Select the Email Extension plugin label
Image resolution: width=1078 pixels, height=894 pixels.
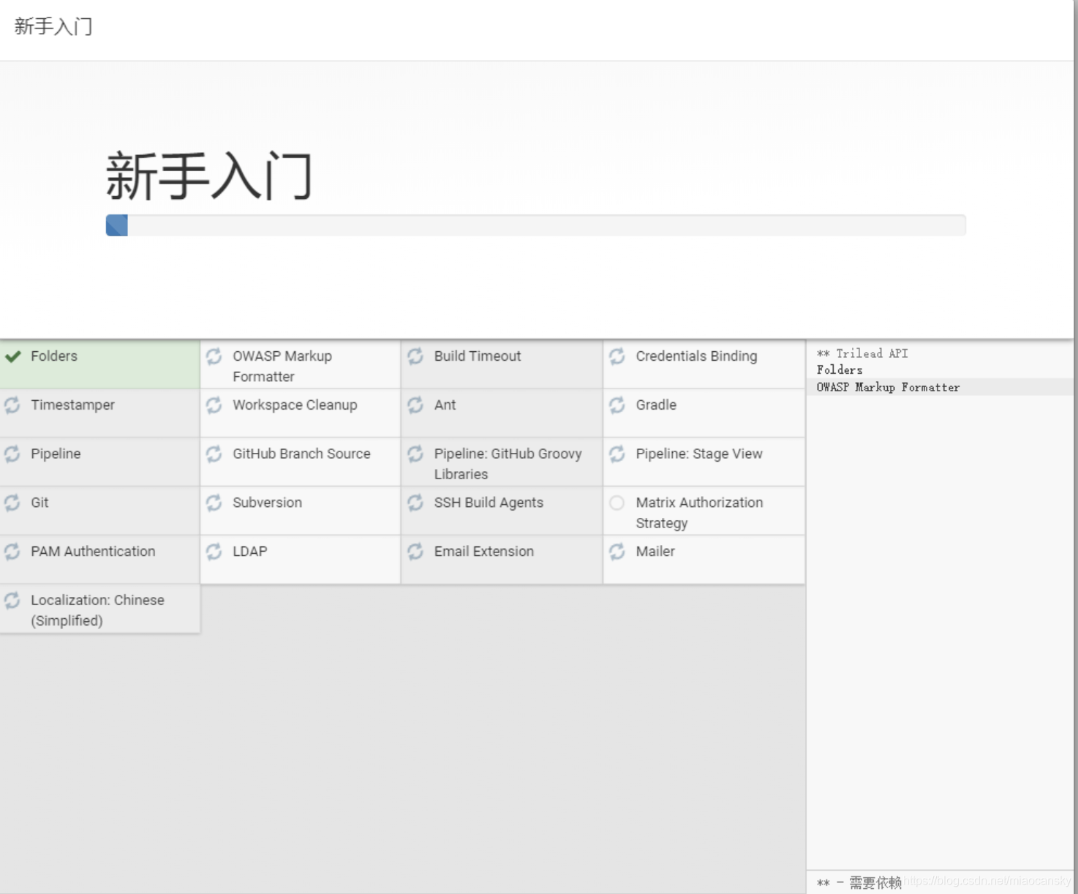coord(484,552)
